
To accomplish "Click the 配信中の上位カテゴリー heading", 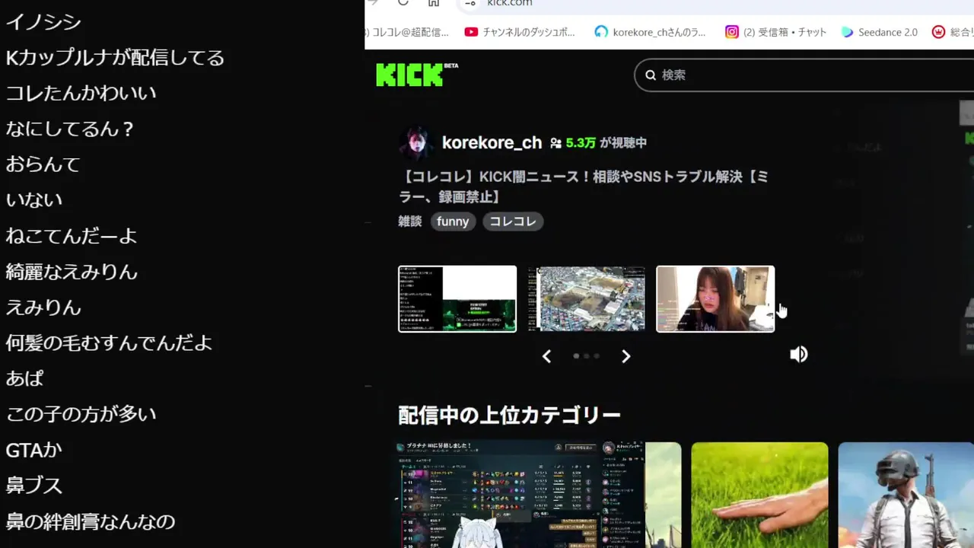I will pos(509,415).
